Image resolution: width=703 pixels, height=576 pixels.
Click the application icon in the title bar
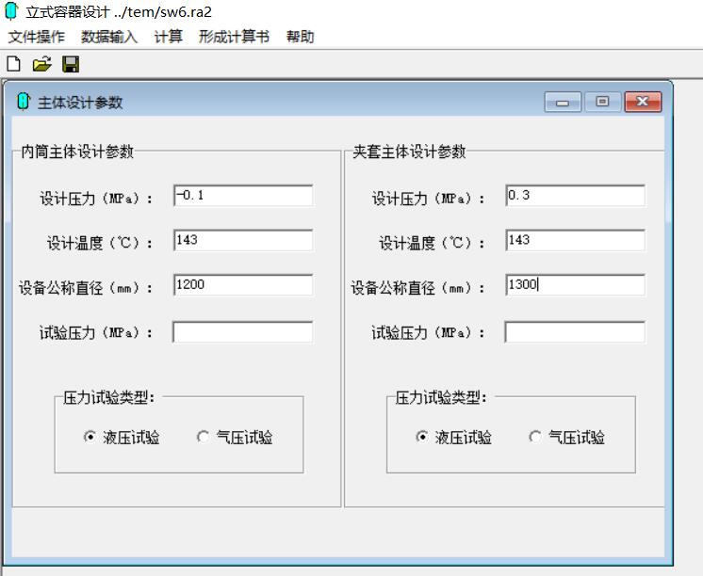click(11, 11)
